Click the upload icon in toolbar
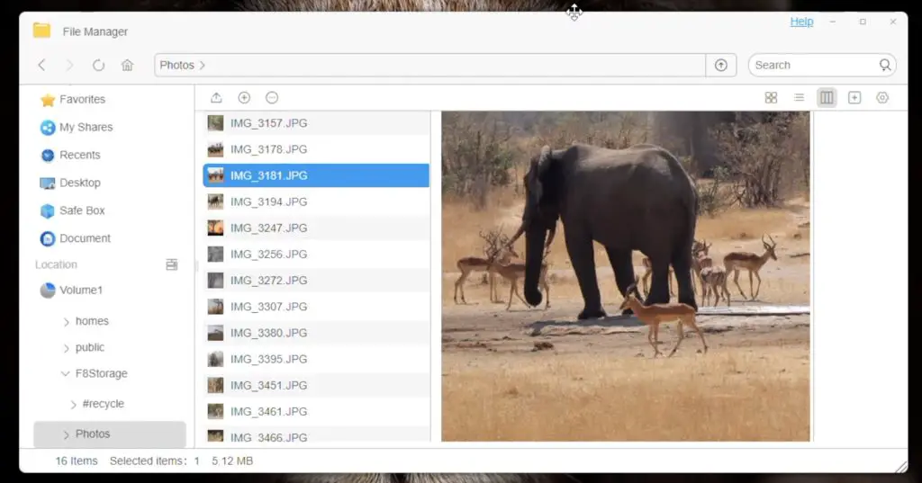Screen dimensions: 922x483 pyautogui.click(x=216, y=97)
